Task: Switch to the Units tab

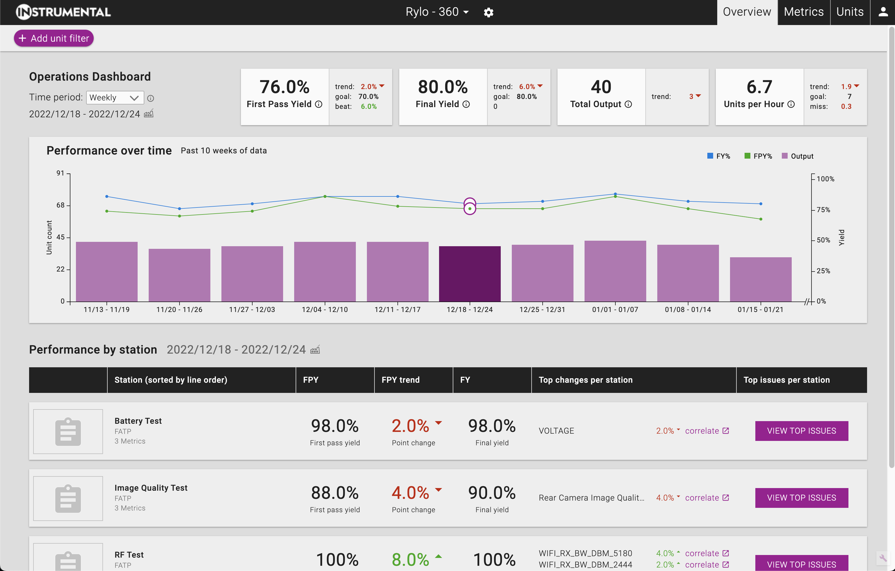Action: point(850,12)
